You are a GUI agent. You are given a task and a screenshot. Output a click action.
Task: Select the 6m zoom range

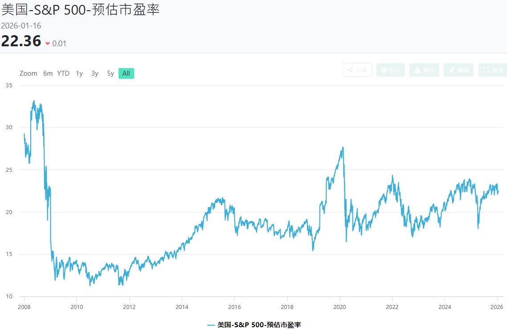(48, 73)
